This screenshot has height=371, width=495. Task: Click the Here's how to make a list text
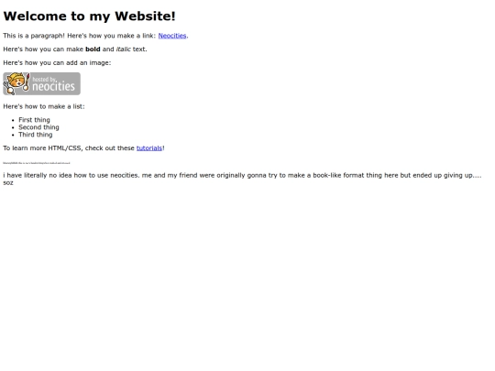point(44,106)
